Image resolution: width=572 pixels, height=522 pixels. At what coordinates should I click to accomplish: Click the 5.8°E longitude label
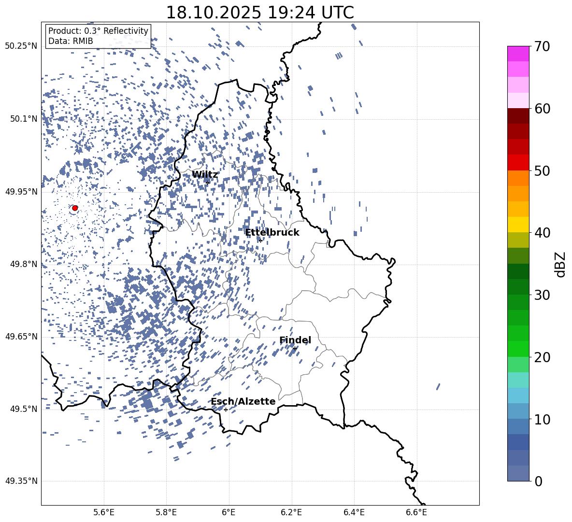coord(166,512)
